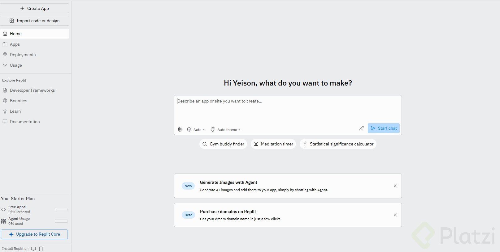Click the paperclip attach file icon

(x=180, y=129)
